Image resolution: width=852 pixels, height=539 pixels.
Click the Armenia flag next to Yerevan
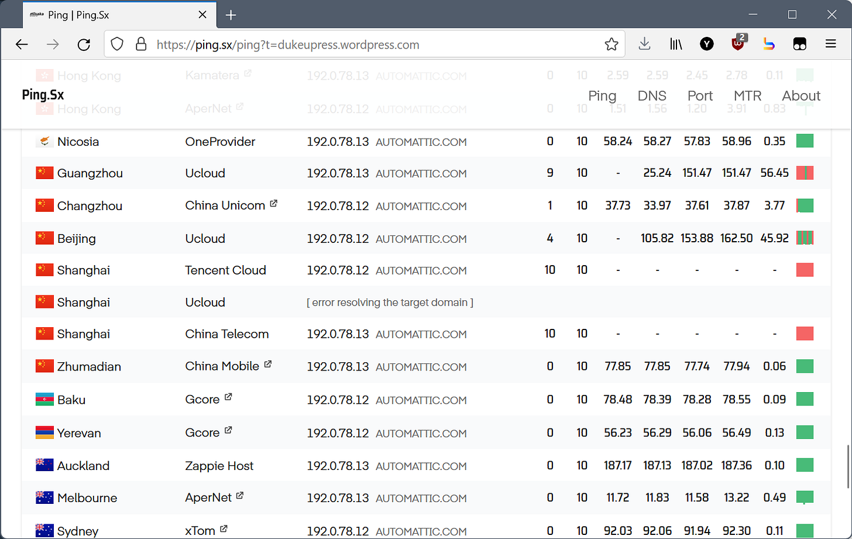click(x=44, y=433)
